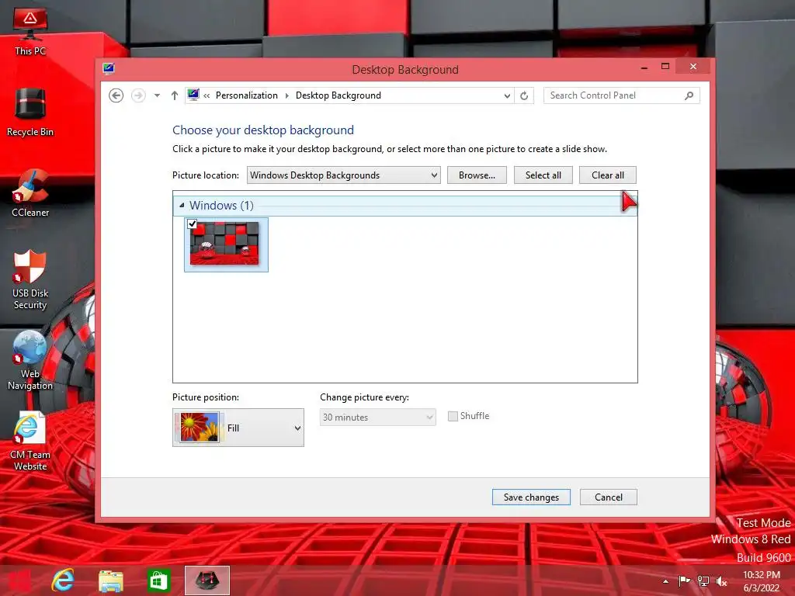Click the muted volume tray icon
The image size is (795, 596).
pyautogui.click(x=722, y=581)
